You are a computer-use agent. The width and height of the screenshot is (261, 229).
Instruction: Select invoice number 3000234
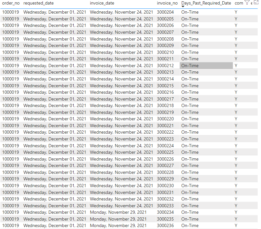point(165,212)
